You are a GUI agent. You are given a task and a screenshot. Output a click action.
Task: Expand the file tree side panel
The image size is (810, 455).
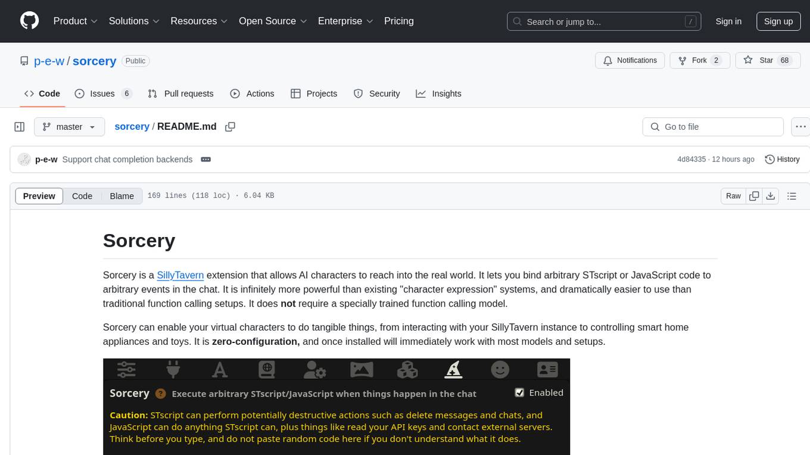[x=20, y=127]
